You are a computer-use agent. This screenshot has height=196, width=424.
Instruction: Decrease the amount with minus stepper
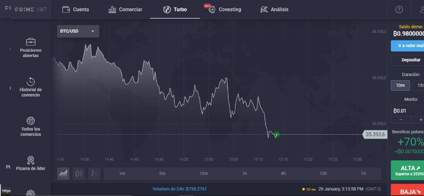[x=401, y=120]
